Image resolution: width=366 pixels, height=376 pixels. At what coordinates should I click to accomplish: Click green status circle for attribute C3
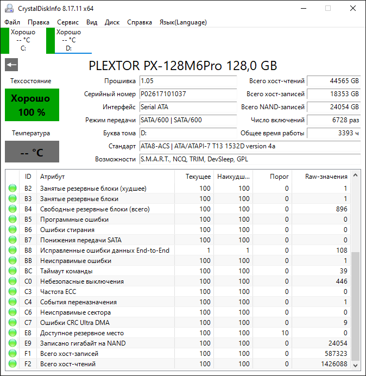[x=12, y=291]
